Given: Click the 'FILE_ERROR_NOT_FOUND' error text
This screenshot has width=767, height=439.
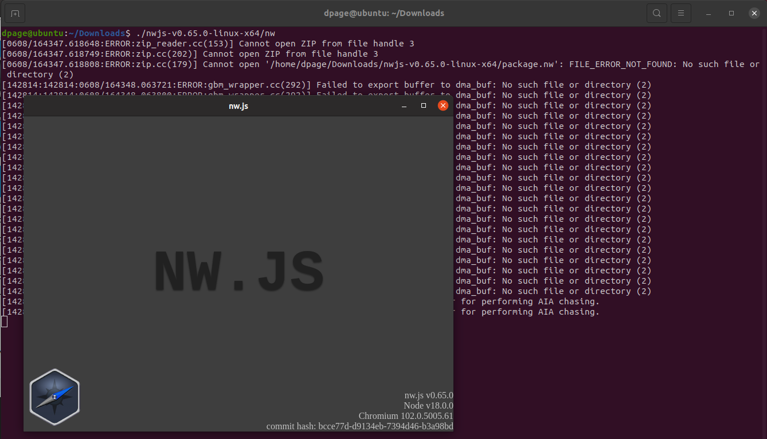Looking at the screenshot, I should pyautogui.click(x=619, y=64).
